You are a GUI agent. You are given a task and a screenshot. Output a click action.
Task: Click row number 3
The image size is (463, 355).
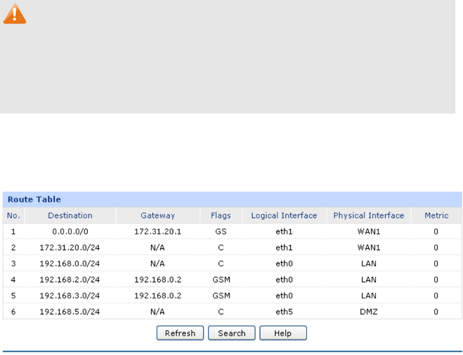coord(13,264)
